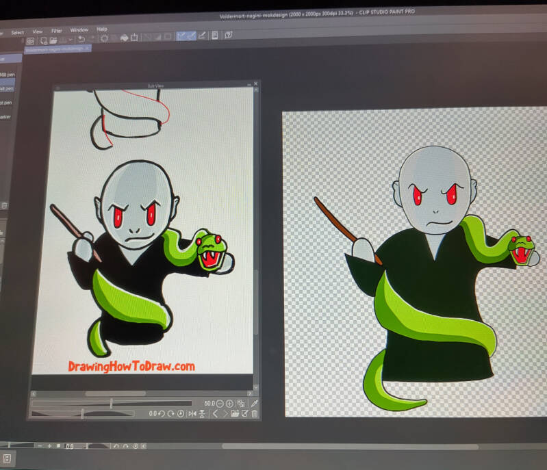Open the Select menu
Viewport: 547px width, 470px height.
click(17, 32)
